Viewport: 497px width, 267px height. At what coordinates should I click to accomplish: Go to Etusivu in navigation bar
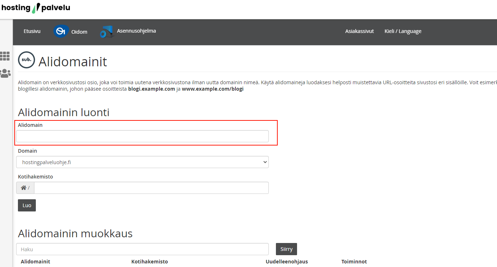point(32,31)
